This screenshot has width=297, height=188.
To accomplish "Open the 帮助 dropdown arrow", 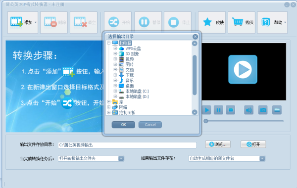I will click(x=285, y=23).
